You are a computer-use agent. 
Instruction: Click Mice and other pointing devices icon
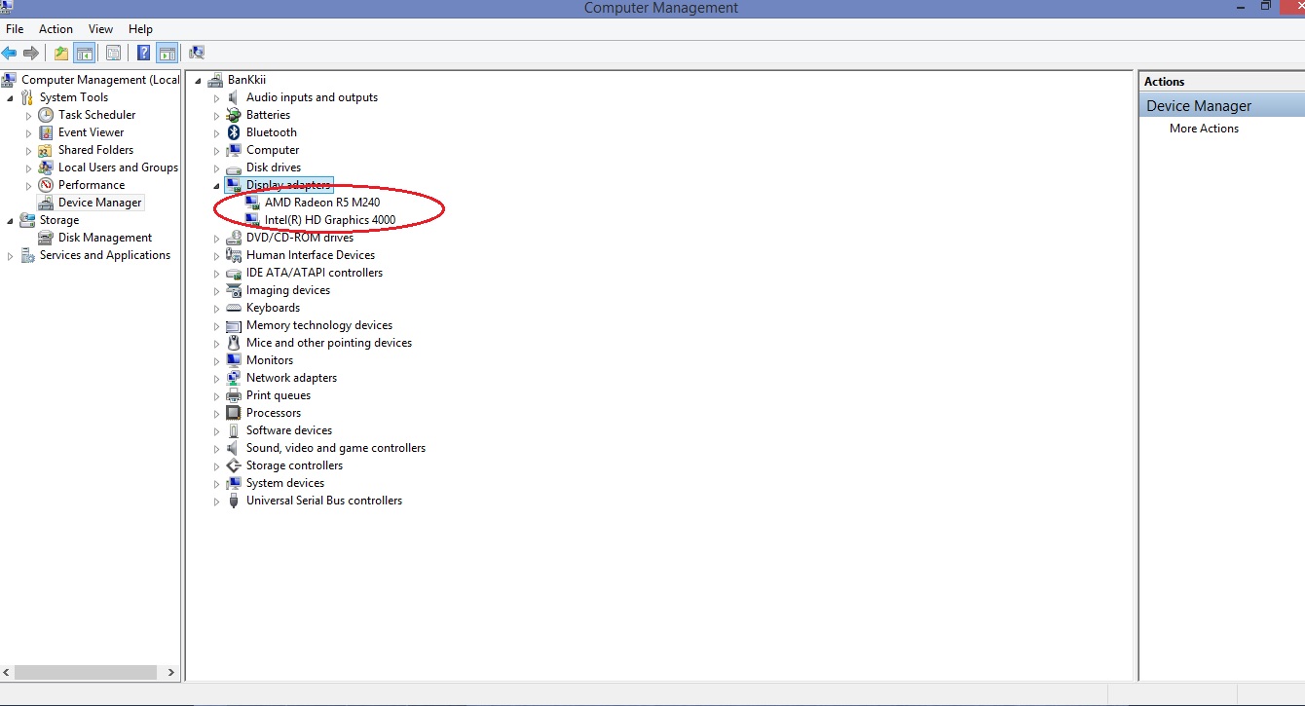pos(234,343)
